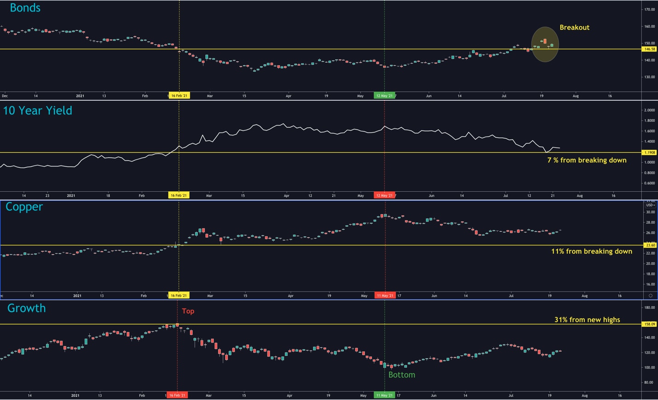The image size is (658, 400).
Task: Click the 'Copper' chart title label
Action: click(24, 207)
